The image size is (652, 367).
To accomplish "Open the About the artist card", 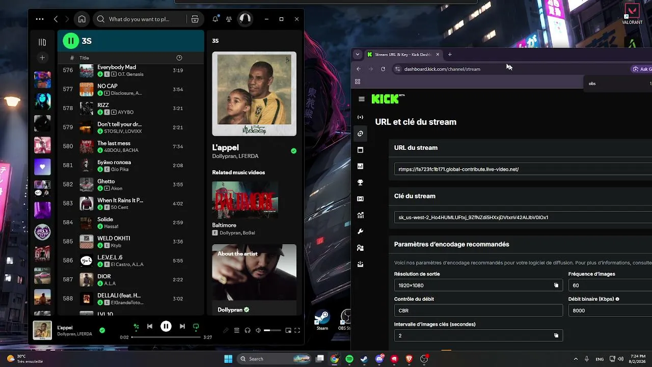I will click(254, 280).
